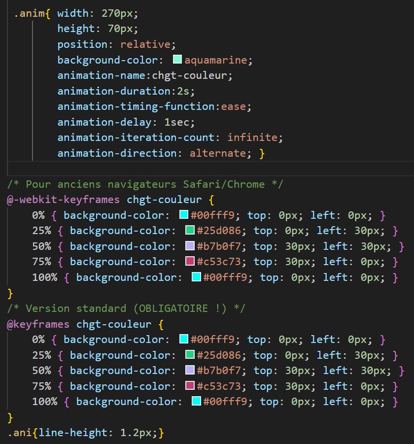Click the 0% #00fff9 swatch in @-webkit-keyframes

184,215
